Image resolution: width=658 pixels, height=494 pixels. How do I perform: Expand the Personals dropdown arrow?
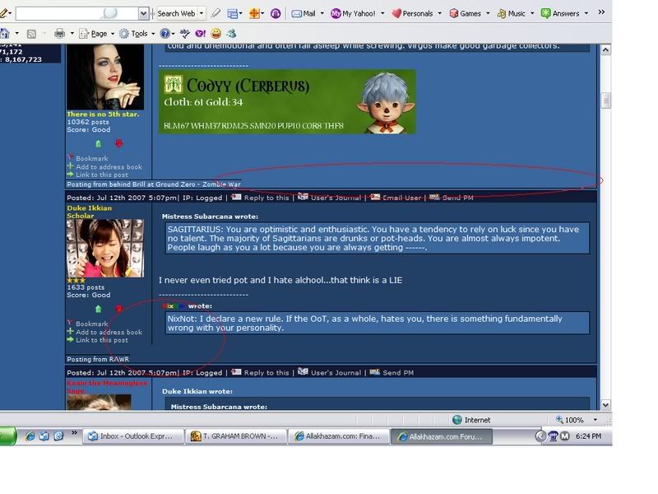440,13
